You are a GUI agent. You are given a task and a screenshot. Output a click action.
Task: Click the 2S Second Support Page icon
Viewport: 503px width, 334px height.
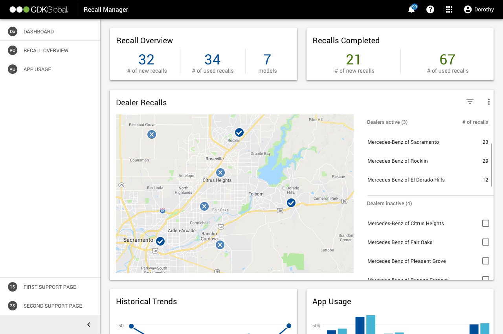tap(13, 306)
